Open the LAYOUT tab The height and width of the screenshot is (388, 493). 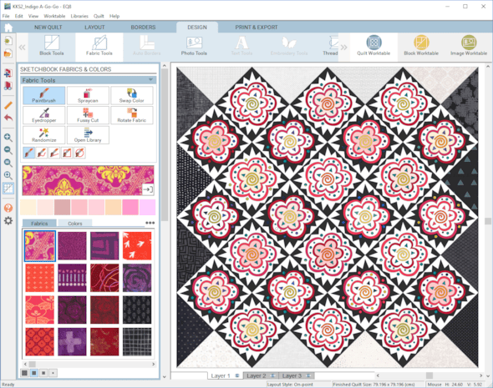94,28
